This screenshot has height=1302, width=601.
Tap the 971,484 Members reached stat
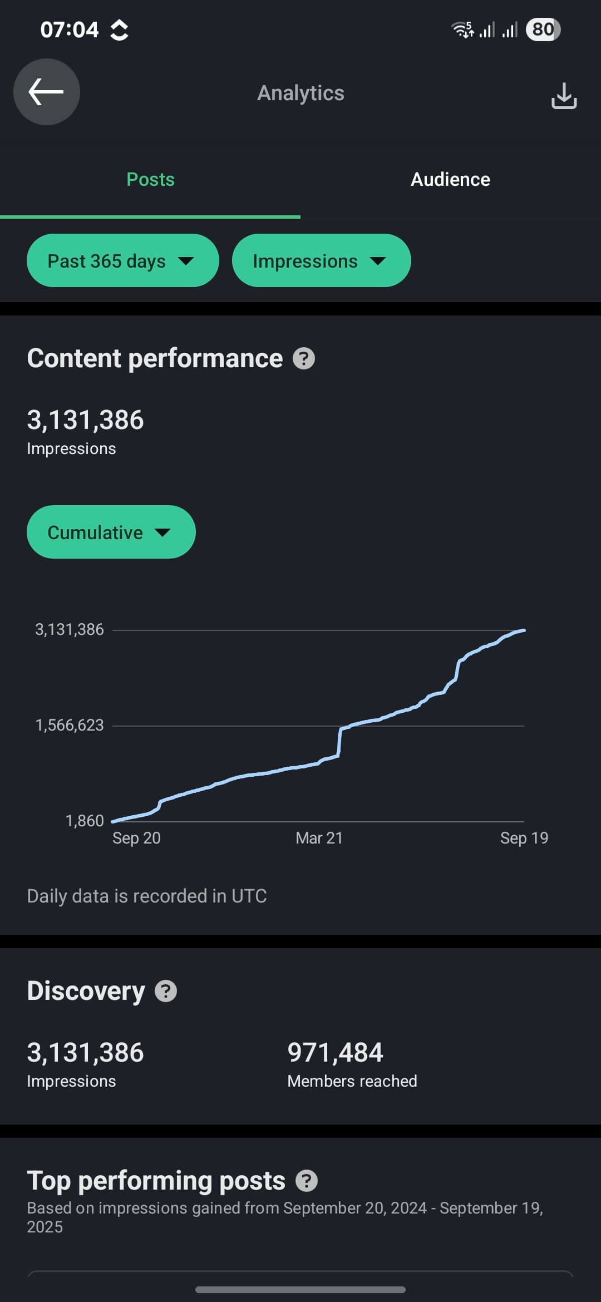352,1063
